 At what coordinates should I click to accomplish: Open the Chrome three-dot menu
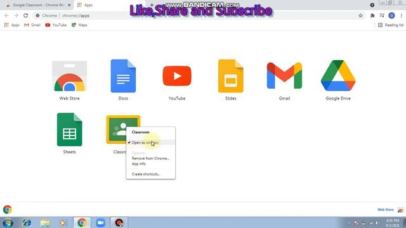(x=401, y=15)
